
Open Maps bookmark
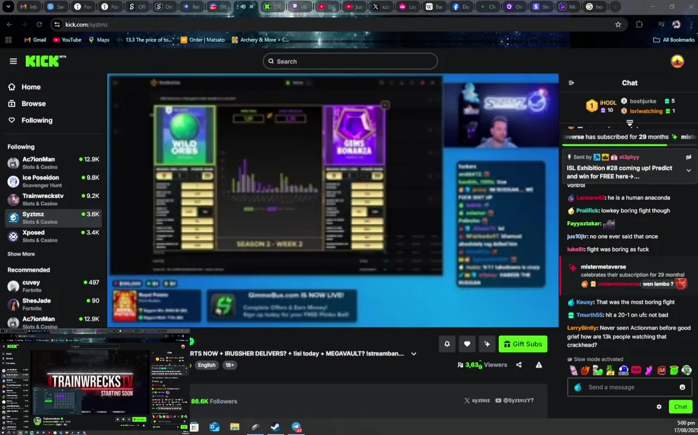click(99, 40)
